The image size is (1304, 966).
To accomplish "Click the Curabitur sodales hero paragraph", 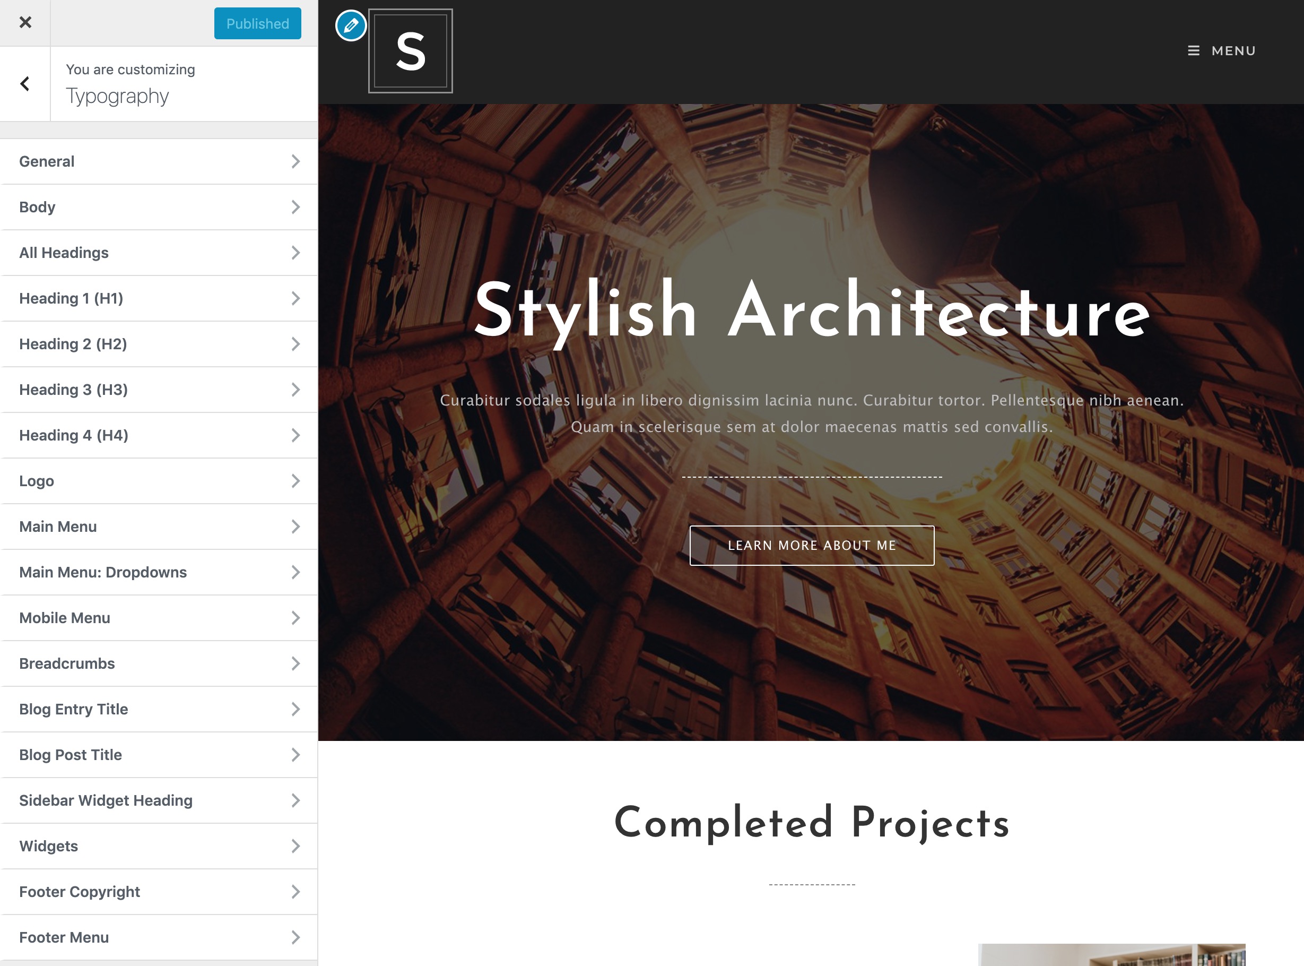I will 812,413.
